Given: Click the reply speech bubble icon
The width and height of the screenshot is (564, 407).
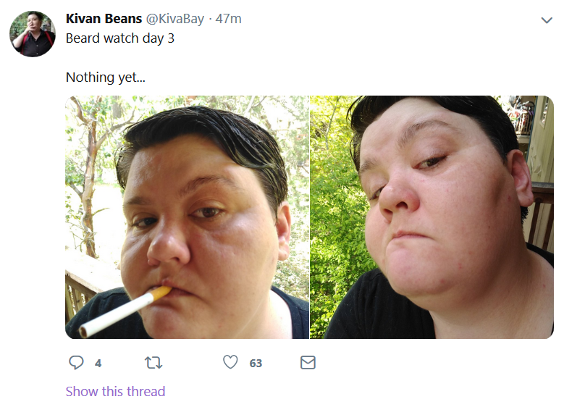Looking at the screenshot, I should (x=76, y=362).
